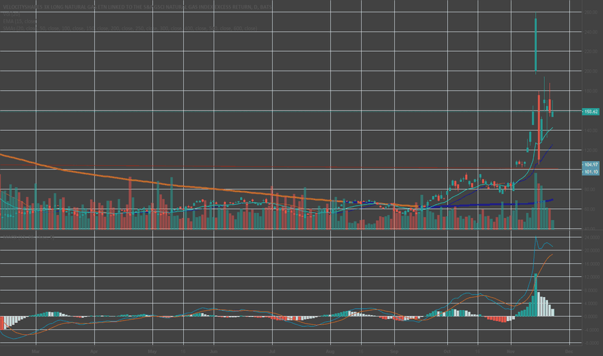603x356 pixels.
Task: Click the VelocityShares 3X Long Natural Gas title
Action: click(137, 7)
